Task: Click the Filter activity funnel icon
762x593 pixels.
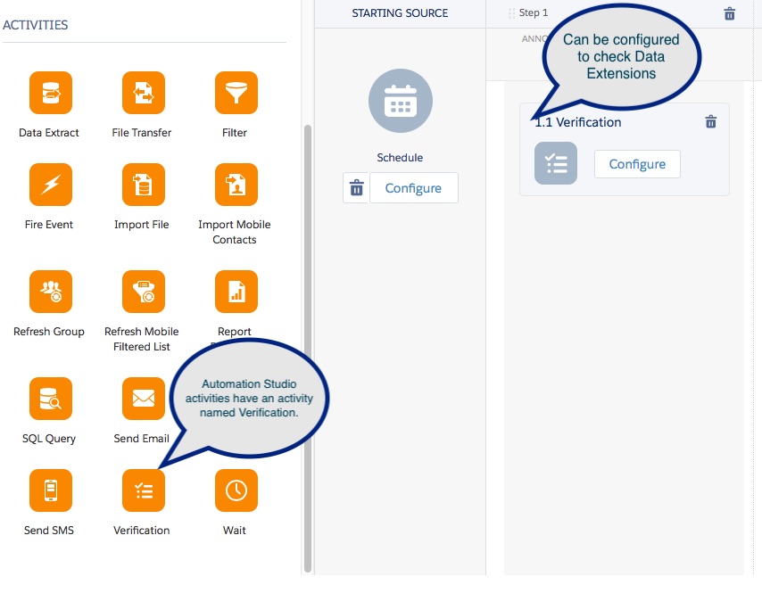Action: pos(236,93)
